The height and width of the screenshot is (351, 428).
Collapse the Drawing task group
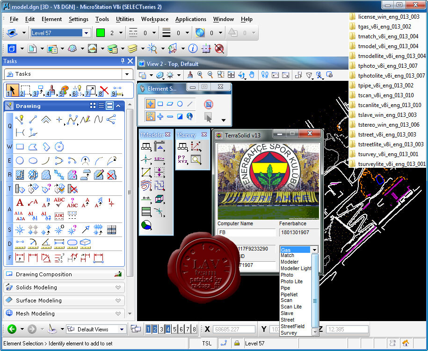(x=118, y=106)
